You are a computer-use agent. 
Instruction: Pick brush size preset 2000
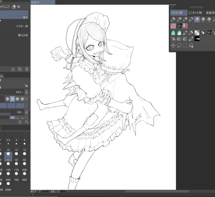8,186
